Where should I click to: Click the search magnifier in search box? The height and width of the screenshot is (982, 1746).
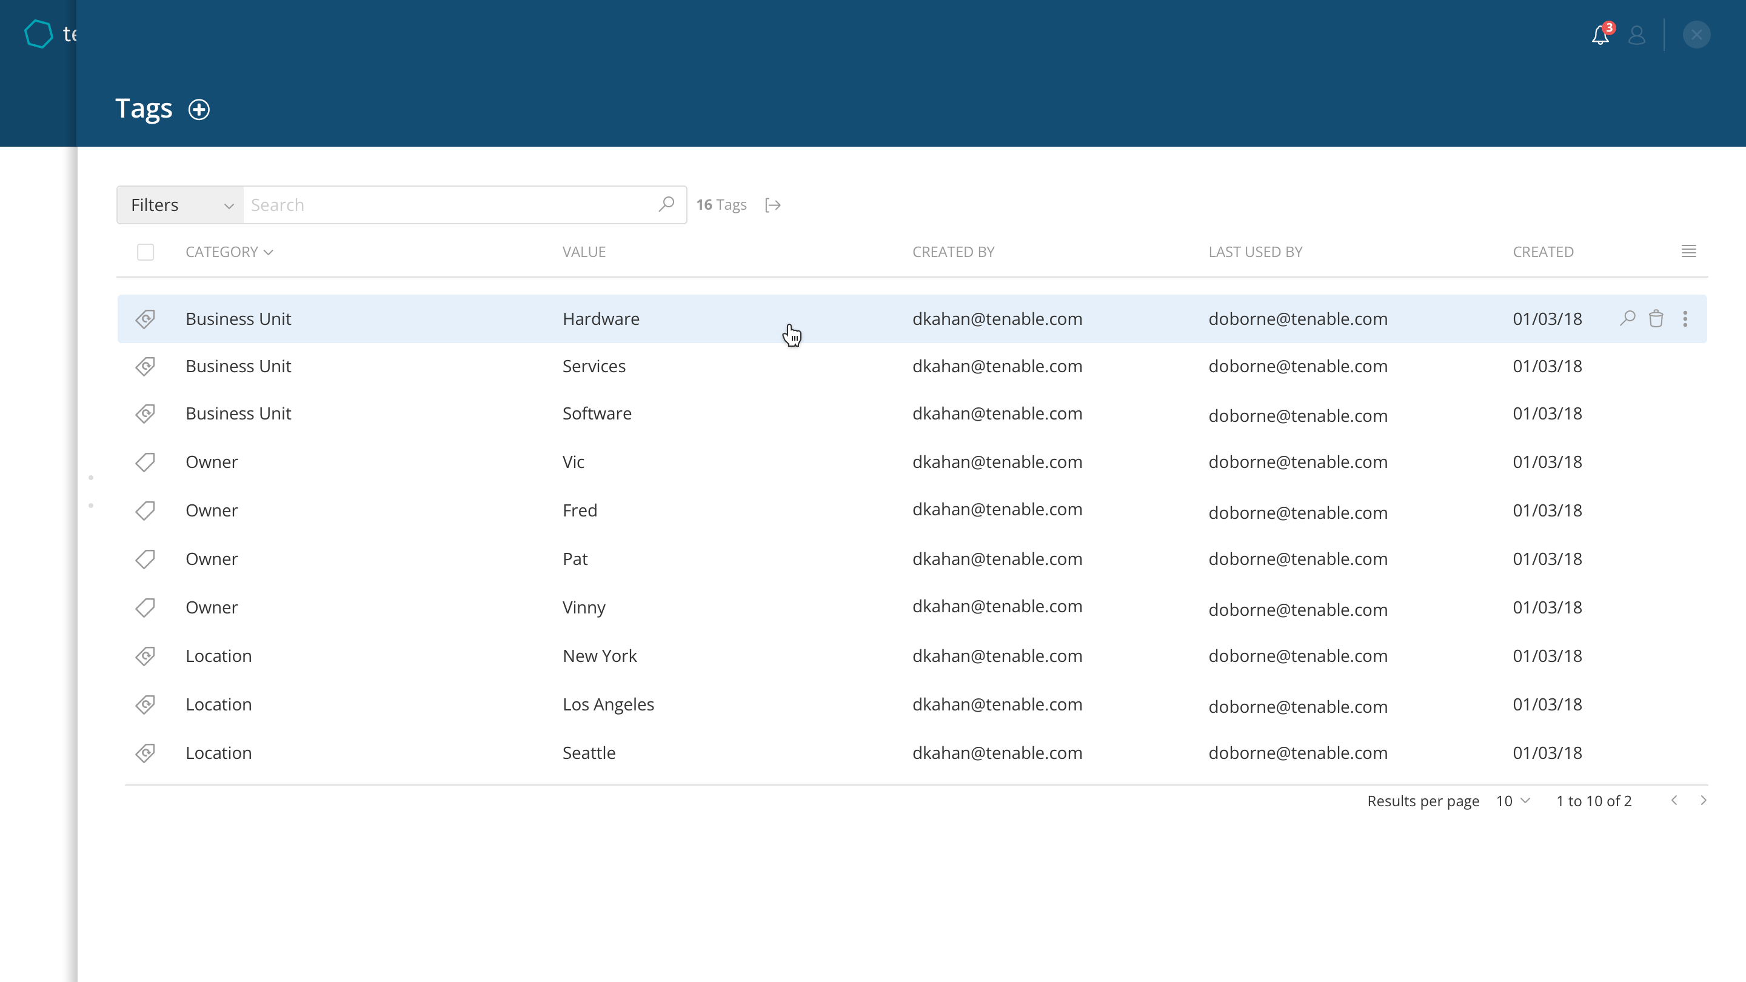click(666, 204)
